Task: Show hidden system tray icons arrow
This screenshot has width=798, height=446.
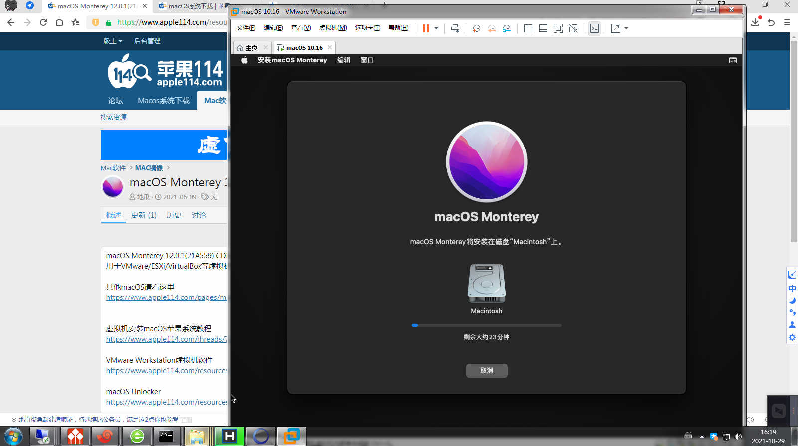Action: (702, 437)
